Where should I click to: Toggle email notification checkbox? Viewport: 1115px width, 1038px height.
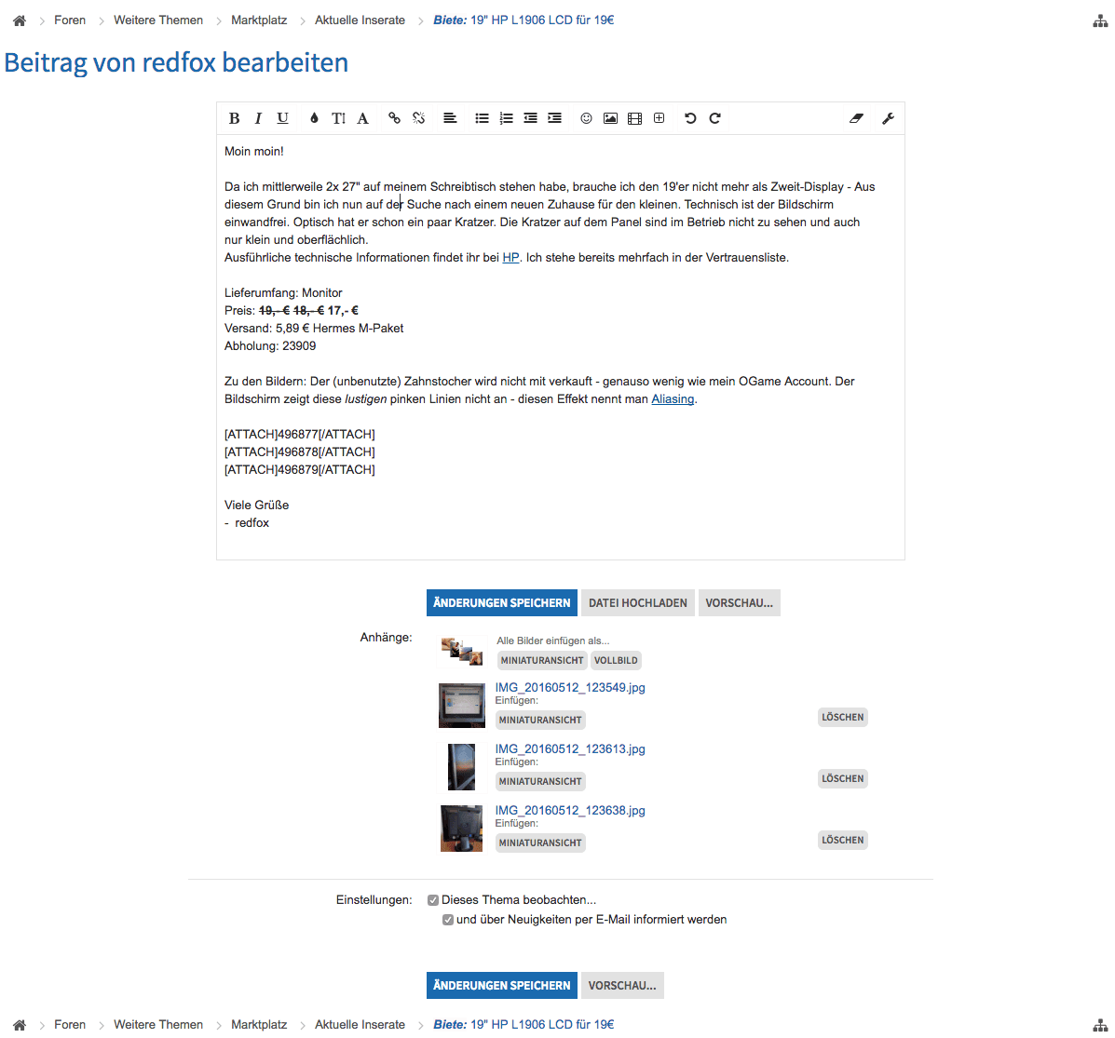coord(448,920)
